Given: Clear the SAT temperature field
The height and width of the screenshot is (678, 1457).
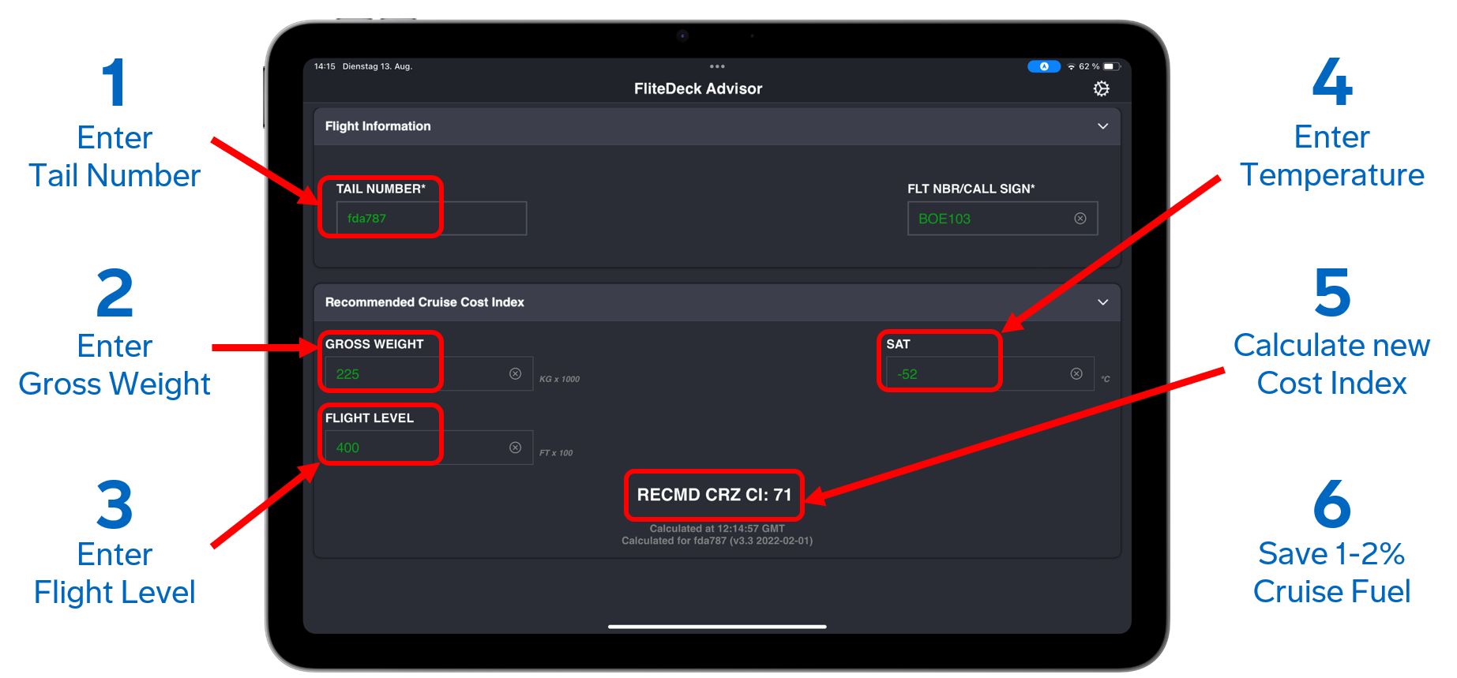Looking at the screenshot, I should point(1076,373).
